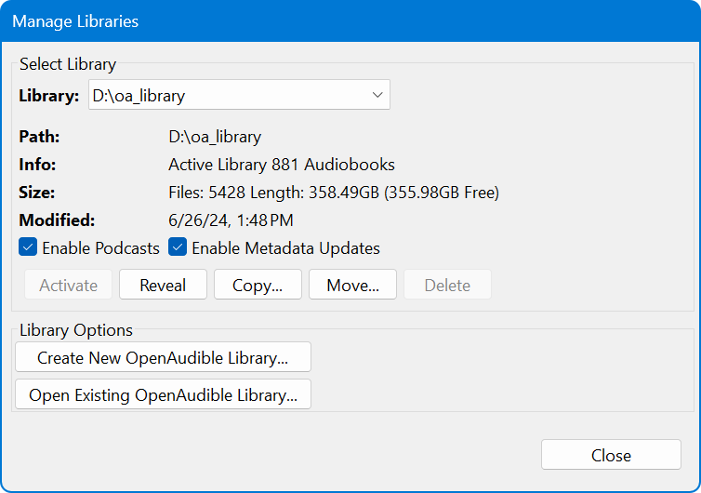Select the Path value D:\oa_library
The height and width of the screenshot is (493, 701).
tap(215, 137)
